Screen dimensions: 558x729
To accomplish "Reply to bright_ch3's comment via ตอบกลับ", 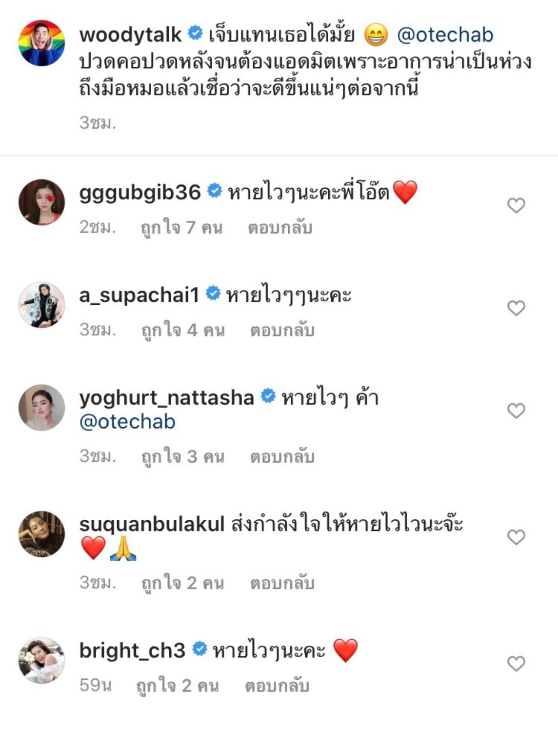I will coord(277,686).
